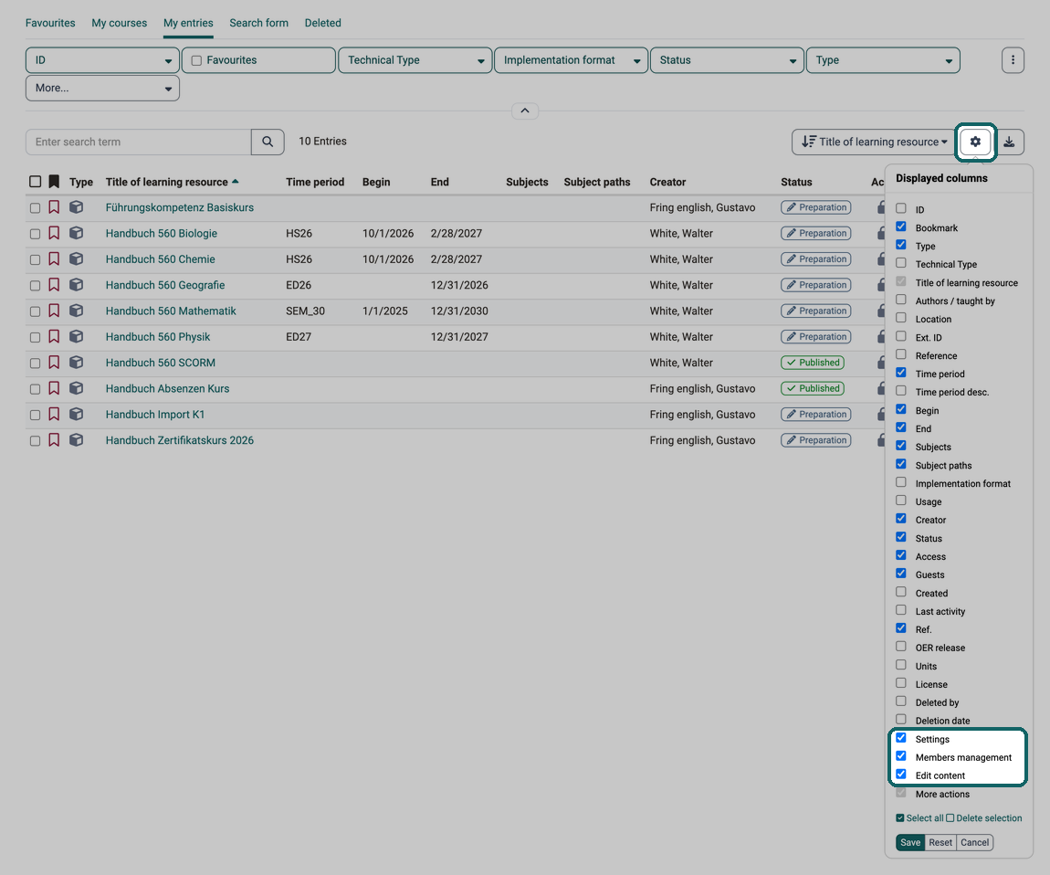Image resolution: width=1050 pixels, height=875 pixels.
Task: Click the bookmark icon in the table header
Action: click(54, 182)
